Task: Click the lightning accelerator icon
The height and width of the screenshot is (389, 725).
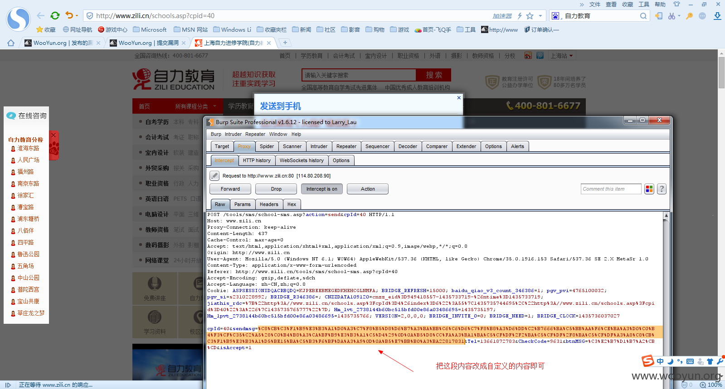Action: 520,16
